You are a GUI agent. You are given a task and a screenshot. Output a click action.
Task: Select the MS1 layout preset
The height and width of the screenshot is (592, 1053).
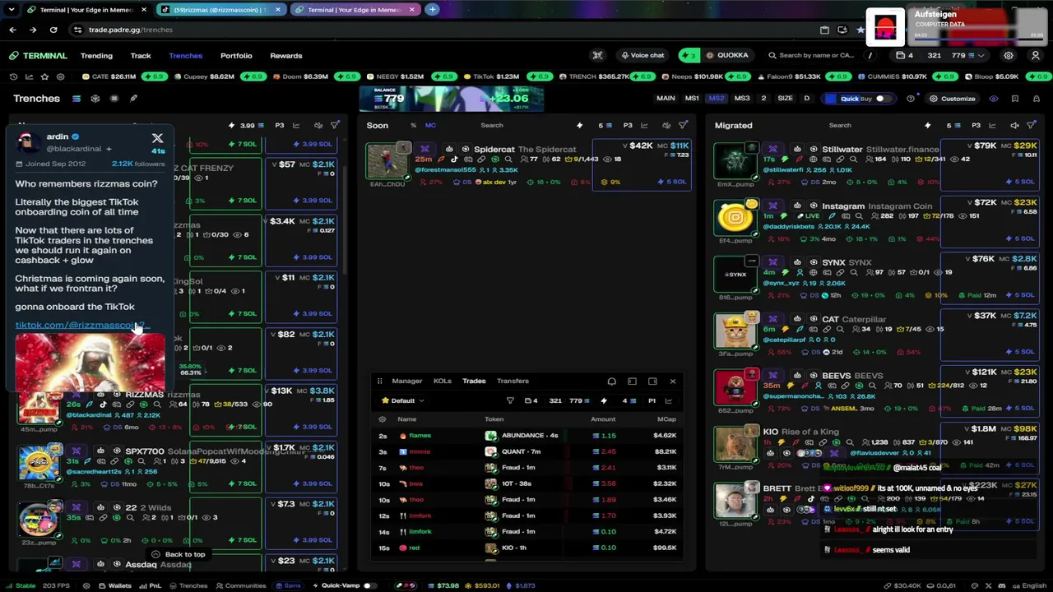pos(692,99)
